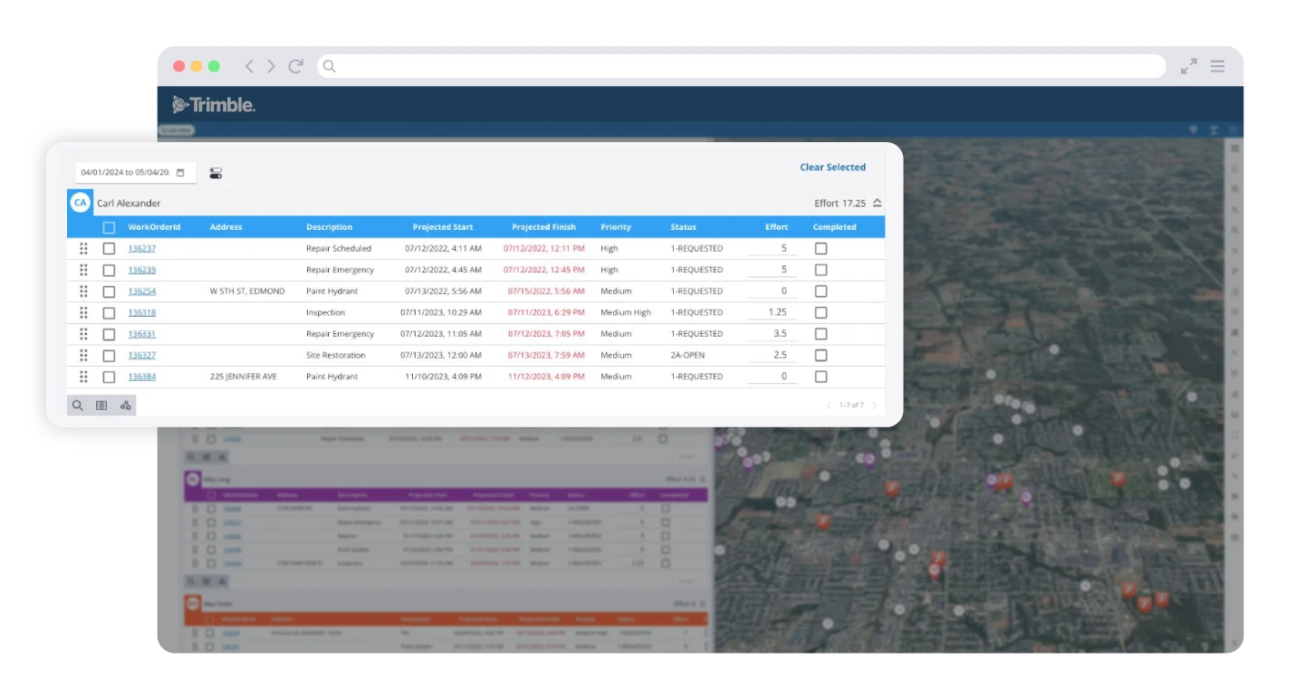Grab the drag handle for work order 136331
Screen dimensions: 1315x698
coord(83,334)
